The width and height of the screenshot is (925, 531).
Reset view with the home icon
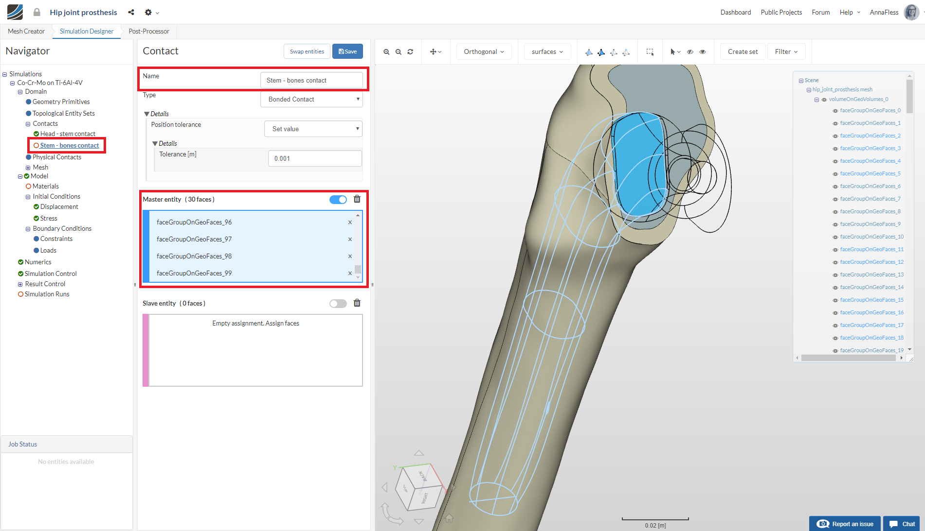(449, 518)
